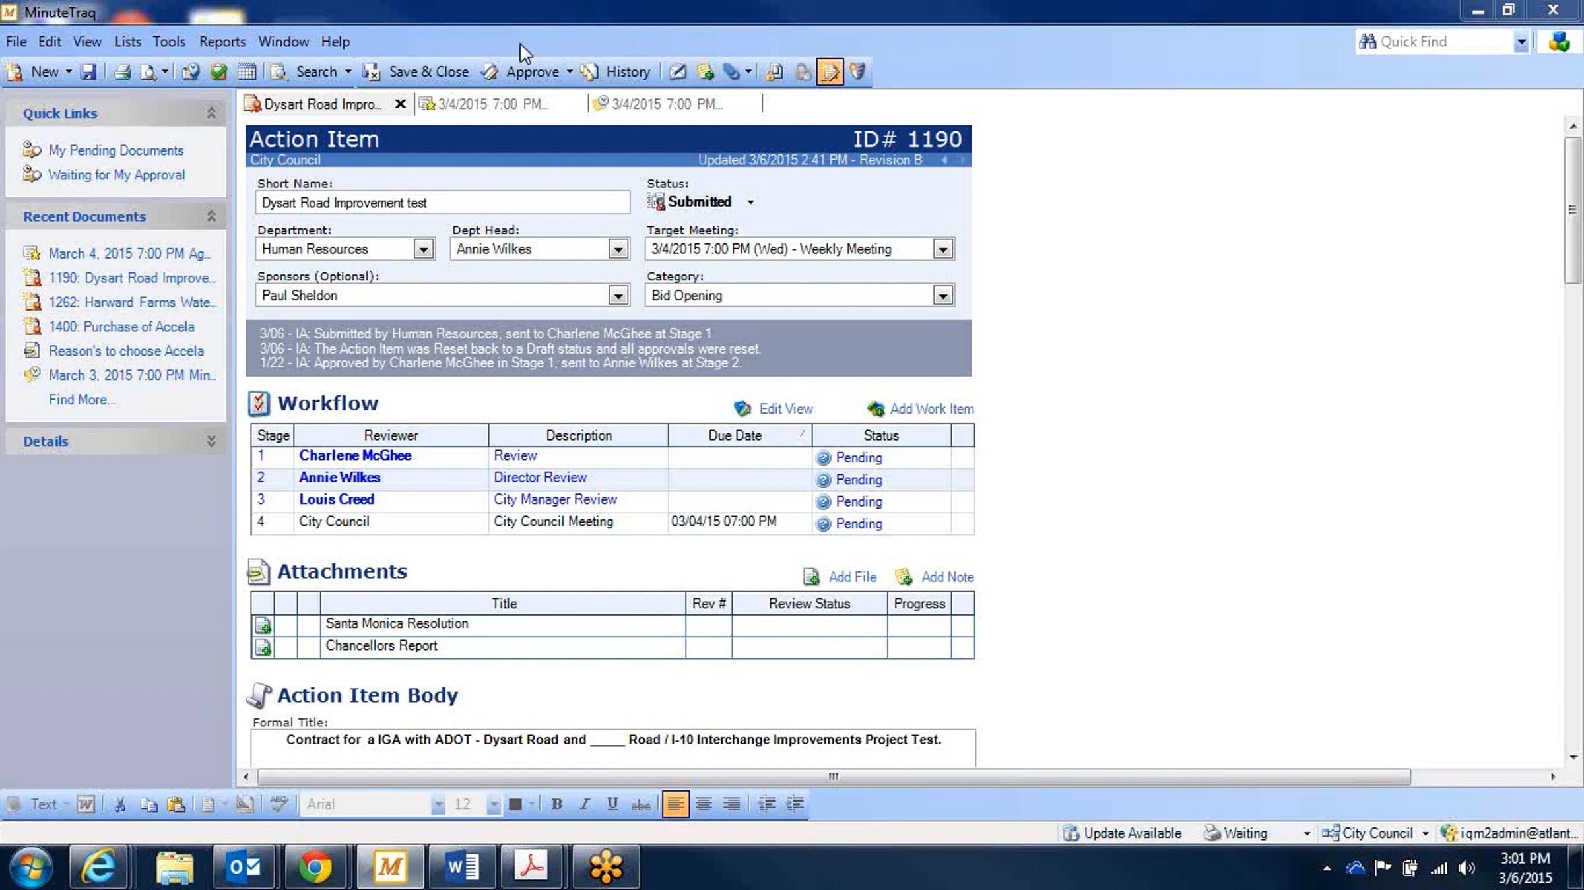Click the Add File icon in Attachments

[x=811, y=577]
